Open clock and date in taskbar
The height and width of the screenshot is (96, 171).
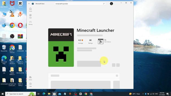pos(162,94)
